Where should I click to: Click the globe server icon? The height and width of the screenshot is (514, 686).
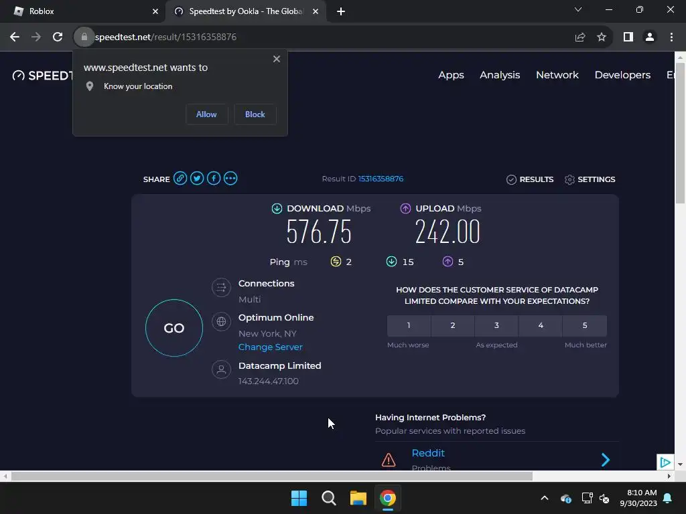[x=221, y=322]
